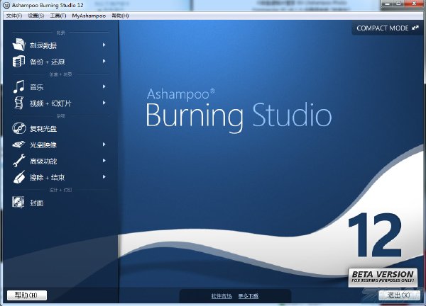Expand the 刻录数据 submenu arrow
Image resolution: width=426 pixels, height=306 pixels.
click(x=104, y=45)
